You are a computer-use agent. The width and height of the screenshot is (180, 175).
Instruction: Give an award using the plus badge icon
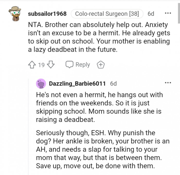(101, 65)
